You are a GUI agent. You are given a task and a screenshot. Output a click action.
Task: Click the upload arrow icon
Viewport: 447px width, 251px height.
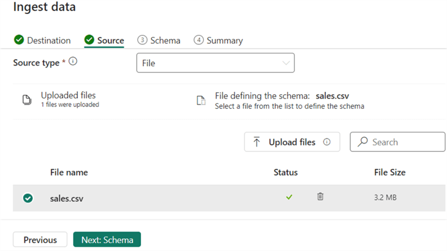click(x=257, y=142)
